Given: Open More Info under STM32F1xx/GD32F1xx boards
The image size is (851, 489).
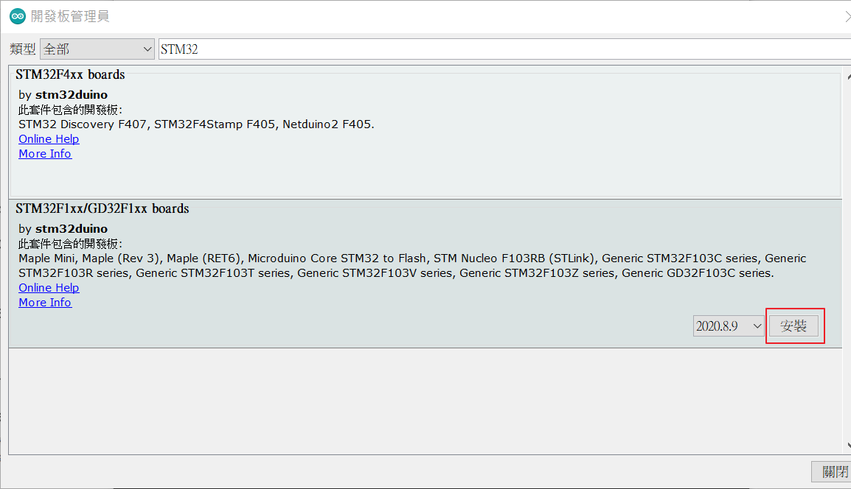Looking at the screenshot, I should (x=45, y=302).
